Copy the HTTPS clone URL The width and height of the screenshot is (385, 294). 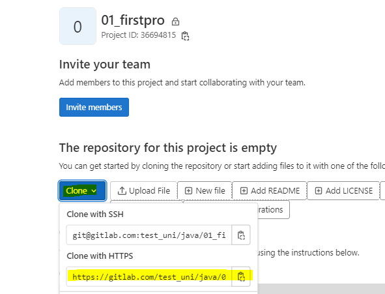(241, 276)
